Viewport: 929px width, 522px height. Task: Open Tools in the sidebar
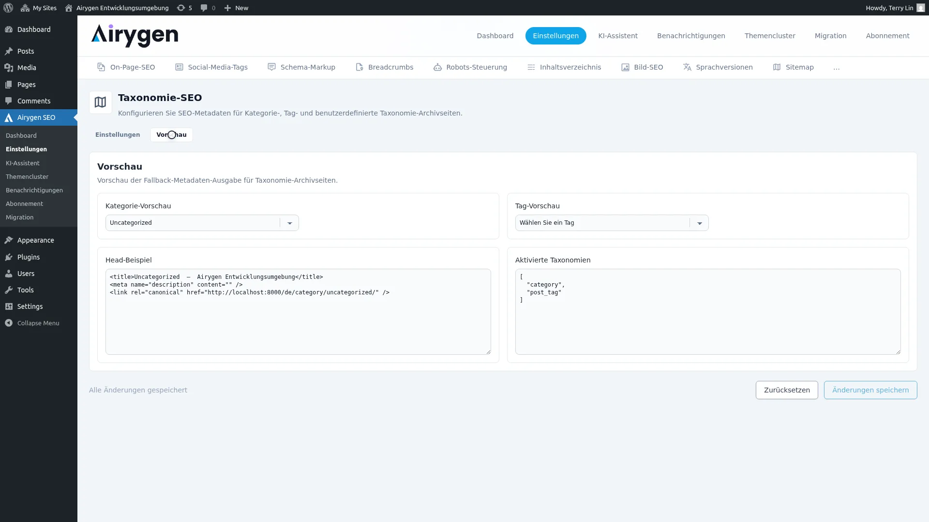tap(39, 290)
